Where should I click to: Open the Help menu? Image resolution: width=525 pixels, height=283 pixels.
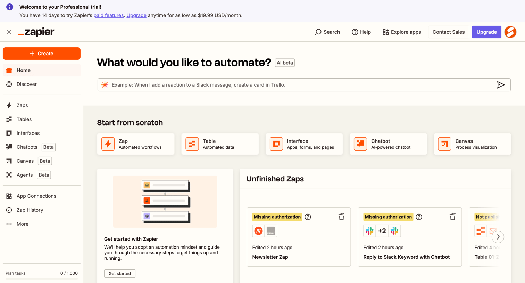pyautogui.click(x=361, y=32)
